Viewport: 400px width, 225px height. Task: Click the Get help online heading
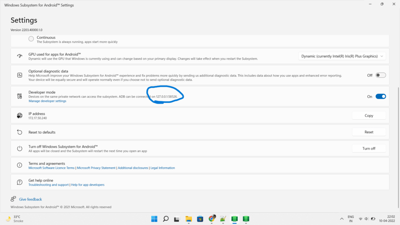click(x=41, y=180)
